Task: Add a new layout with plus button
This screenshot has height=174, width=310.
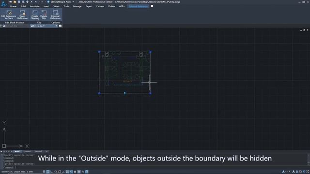Action: coord(47,151)
